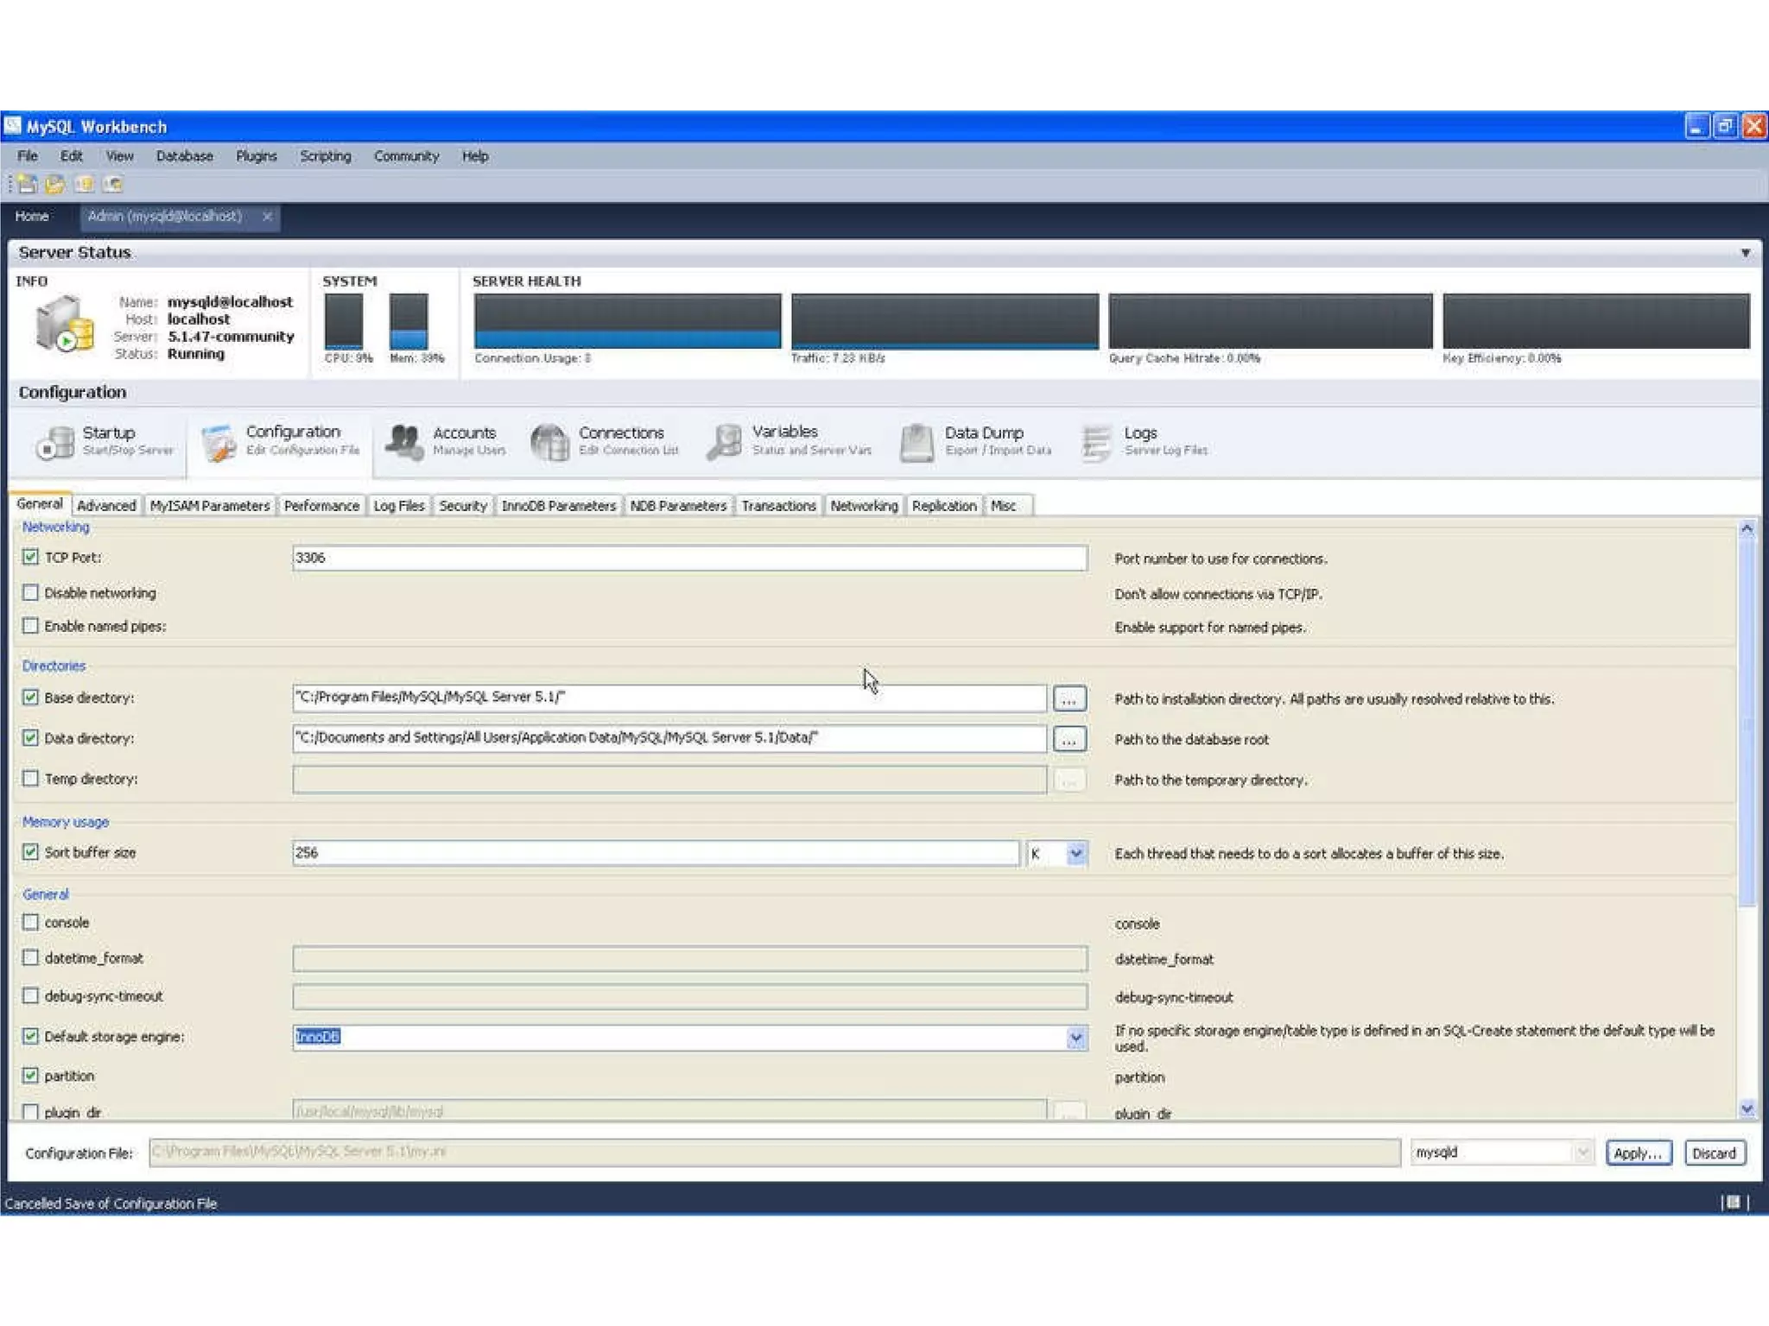1769x1326 pixels.
Task: Open the Data Dump export icon
Action: (x=916, y=442)
